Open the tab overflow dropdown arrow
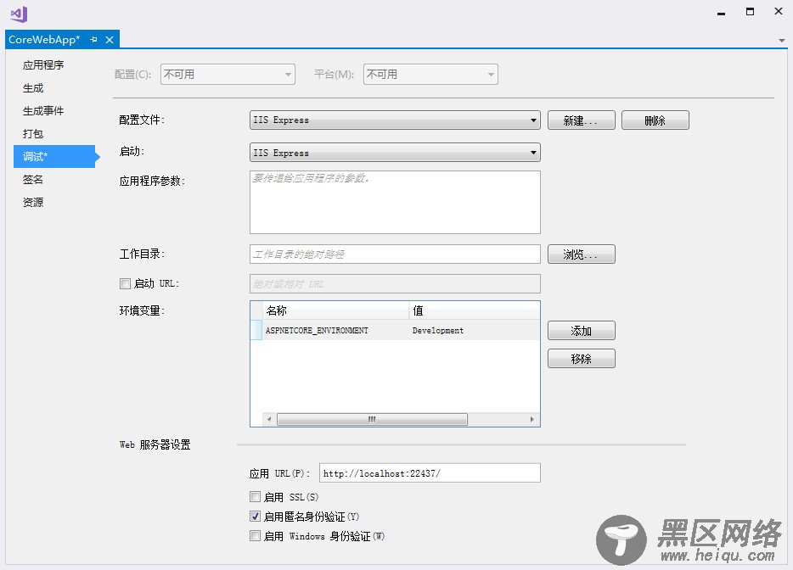This screenshot has height=570, width=793. tap(782, 41)
